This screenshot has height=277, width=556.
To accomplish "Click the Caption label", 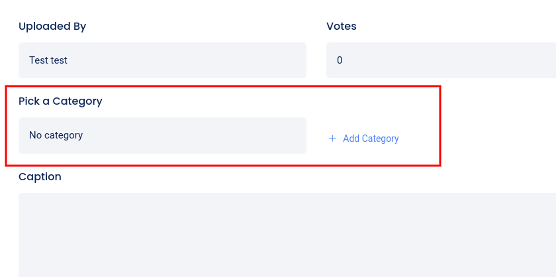I will tap(40, 177).
